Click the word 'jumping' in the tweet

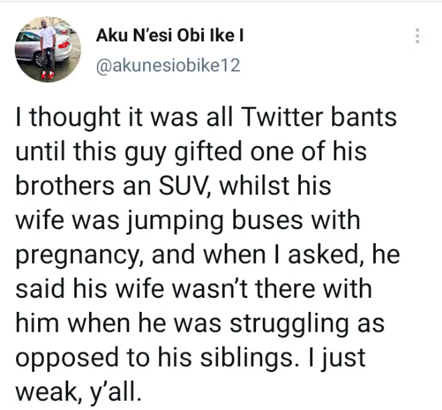click(x=175, y=222)
